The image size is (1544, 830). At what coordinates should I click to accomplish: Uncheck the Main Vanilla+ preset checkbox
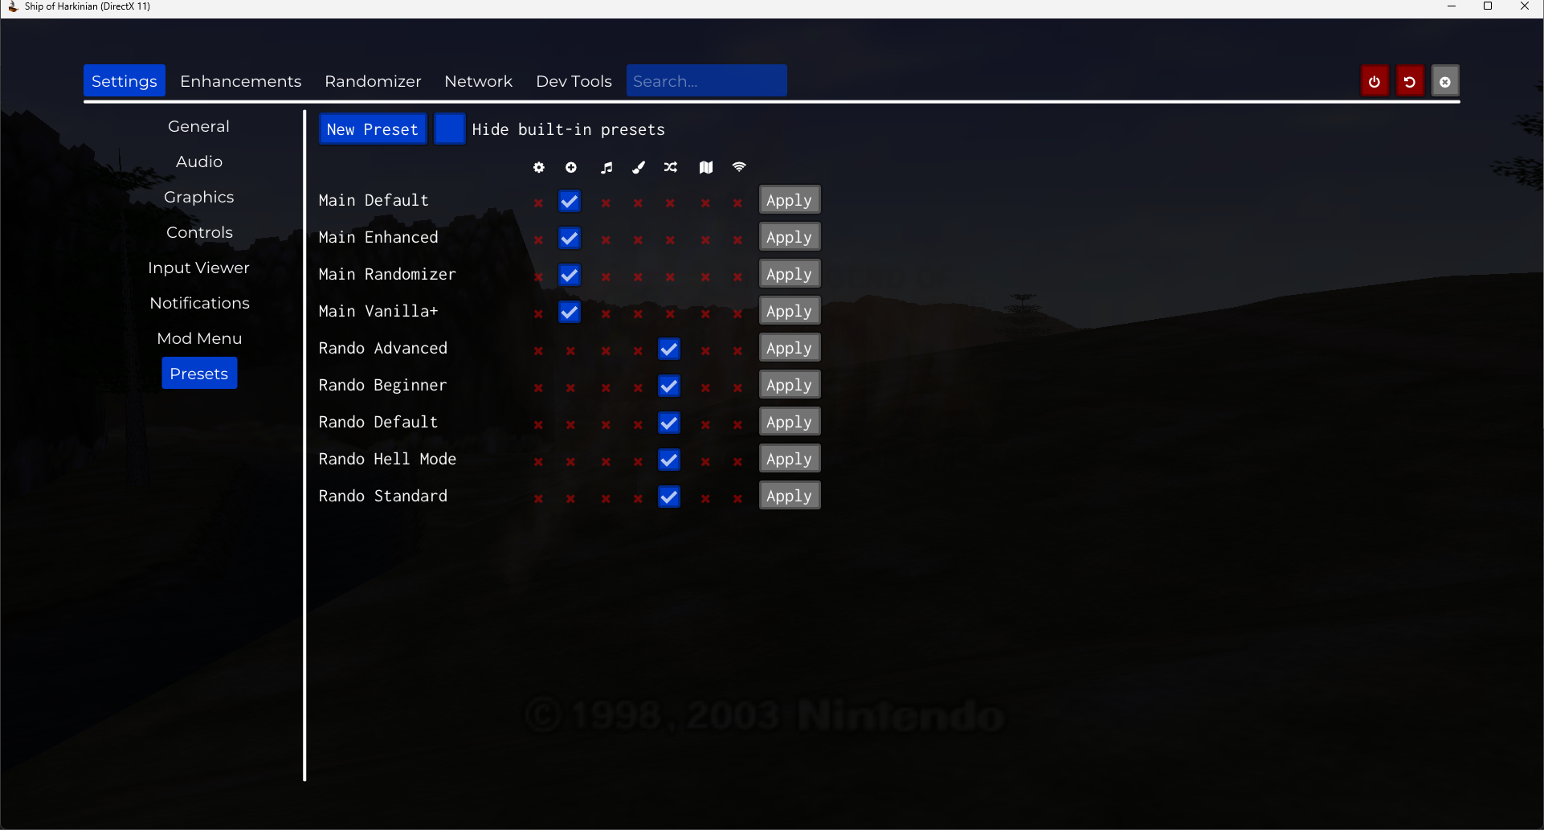(570, 312)
